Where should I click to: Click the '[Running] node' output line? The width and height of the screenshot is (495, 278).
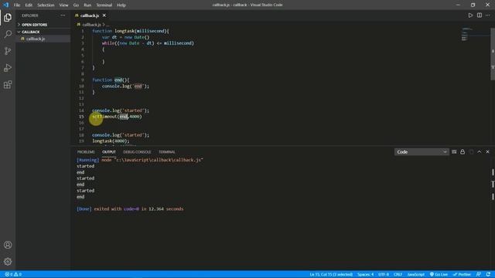pyautogui.click(x=140, y=160)
